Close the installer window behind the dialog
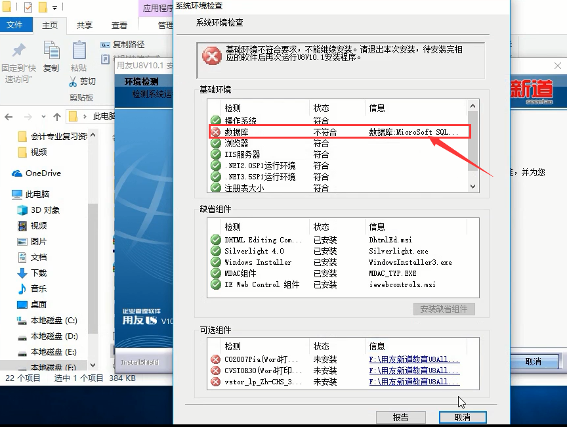This screenshot has width=567, height=427. (x=558, y=66)
